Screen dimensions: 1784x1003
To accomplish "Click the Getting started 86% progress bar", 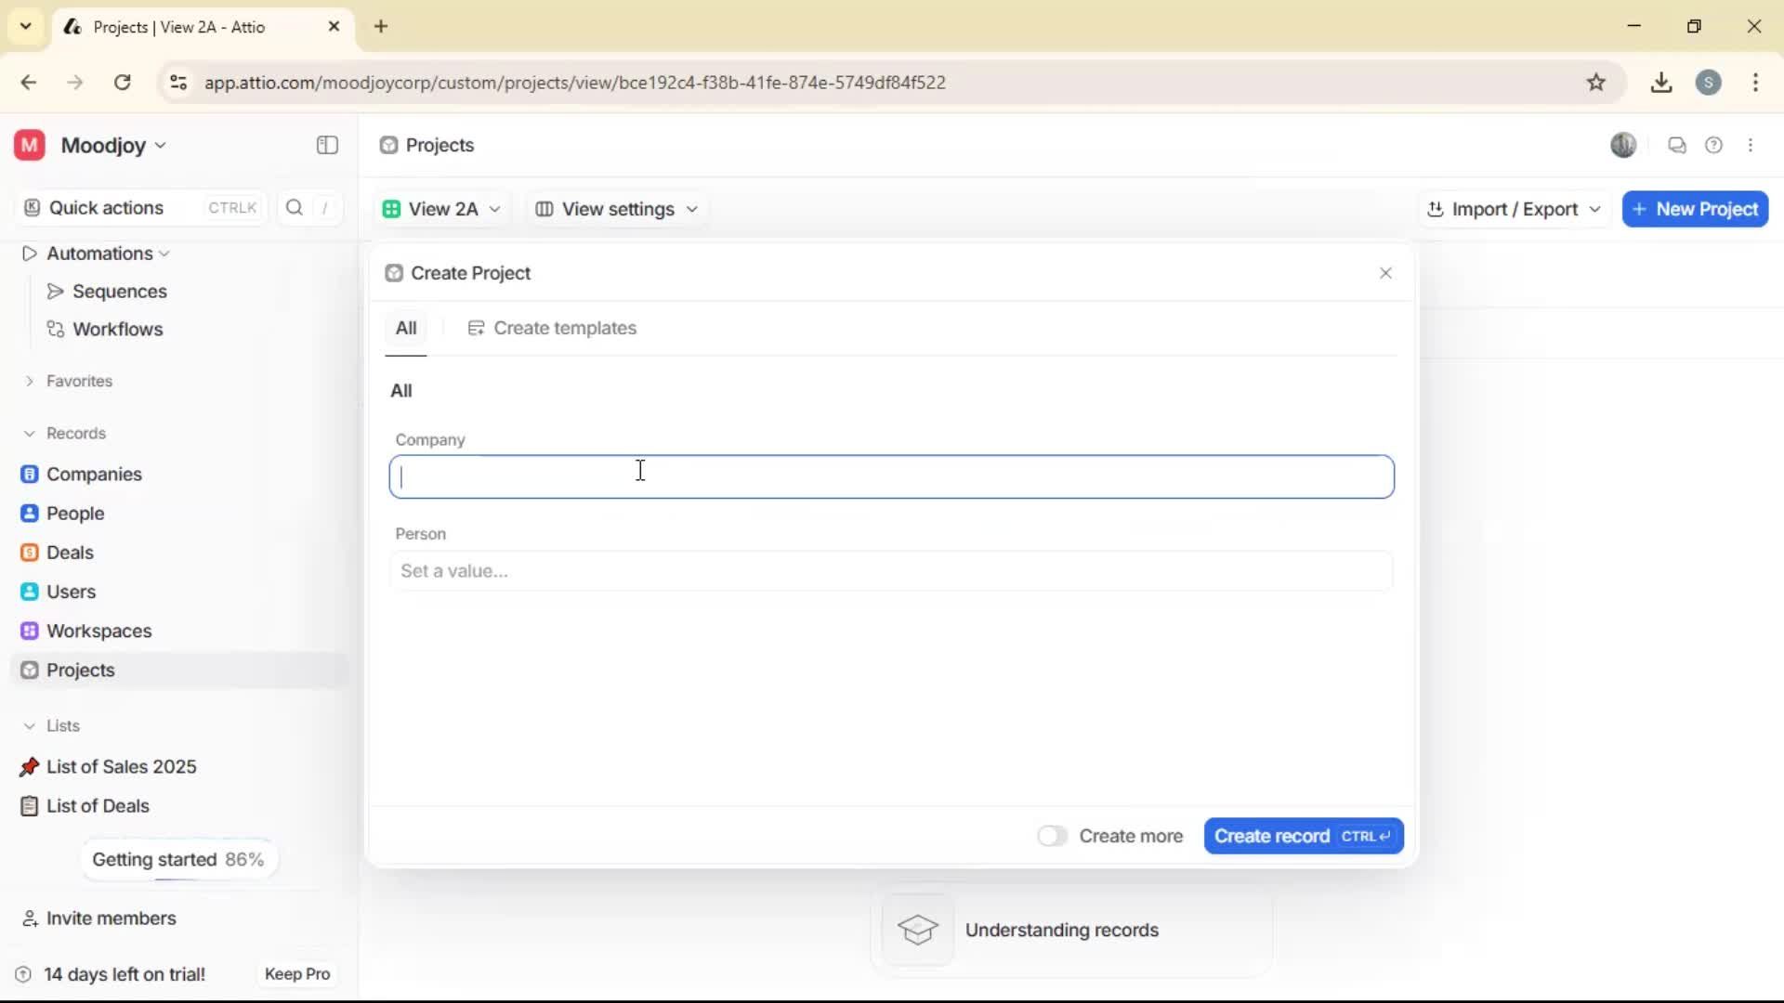I will click(x=177, y=859).
